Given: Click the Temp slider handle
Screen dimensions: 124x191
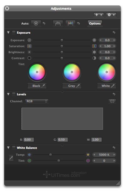Looking at the screenshot, I should click(51, 155).
